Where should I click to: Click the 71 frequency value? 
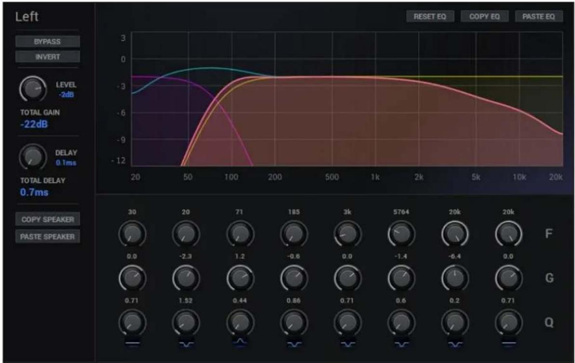click(240, 212)
